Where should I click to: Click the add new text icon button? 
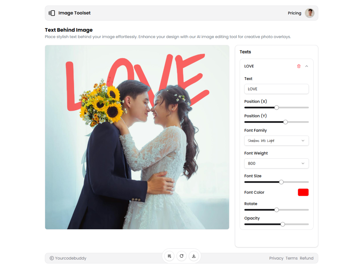[x=169, y=256]
